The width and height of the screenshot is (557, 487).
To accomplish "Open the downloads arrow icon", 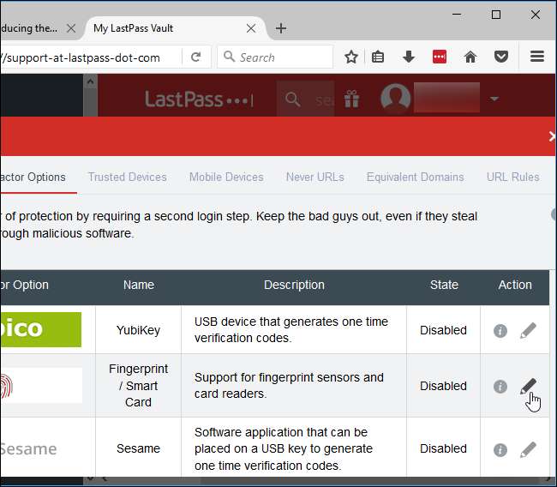I will [409, 57].
